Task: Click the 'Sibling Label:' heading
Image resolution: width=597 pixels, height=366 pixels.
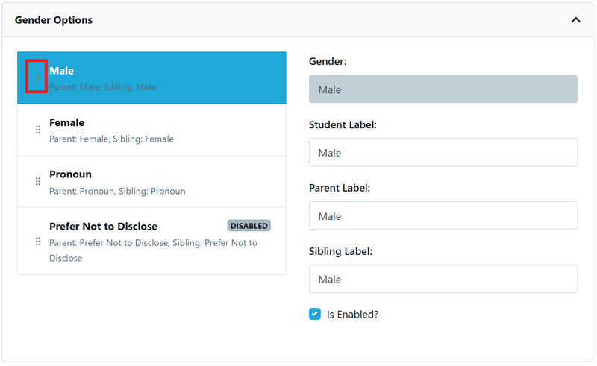Action: pyautogui.click(x=340, y=251)
